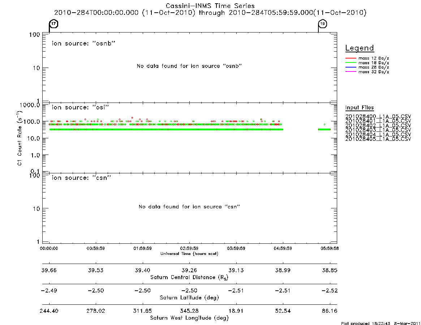Click the circled marker number 19

click(322, 23)
